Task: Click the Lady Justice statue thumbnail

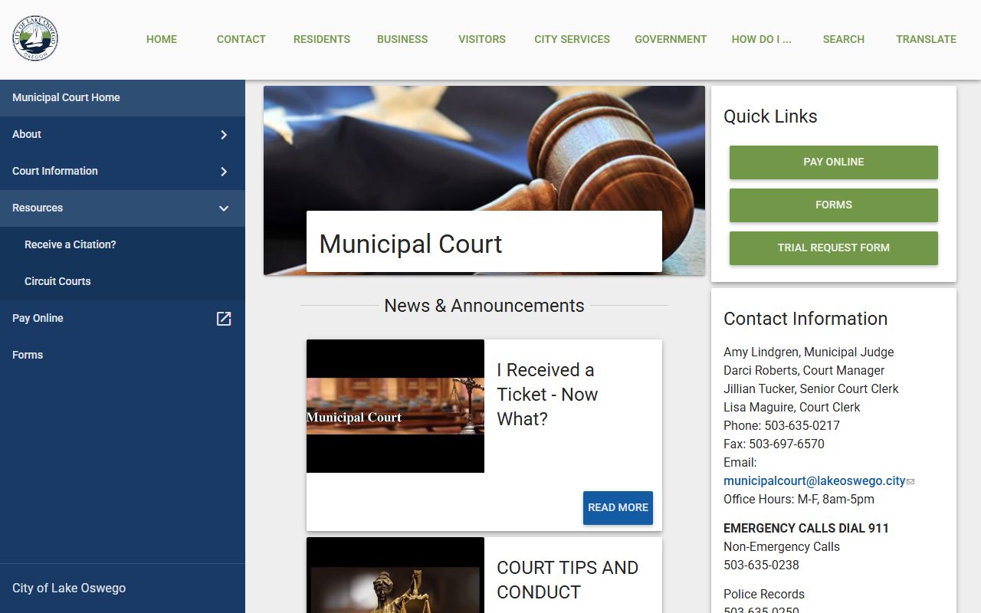Action: point(395,575)
